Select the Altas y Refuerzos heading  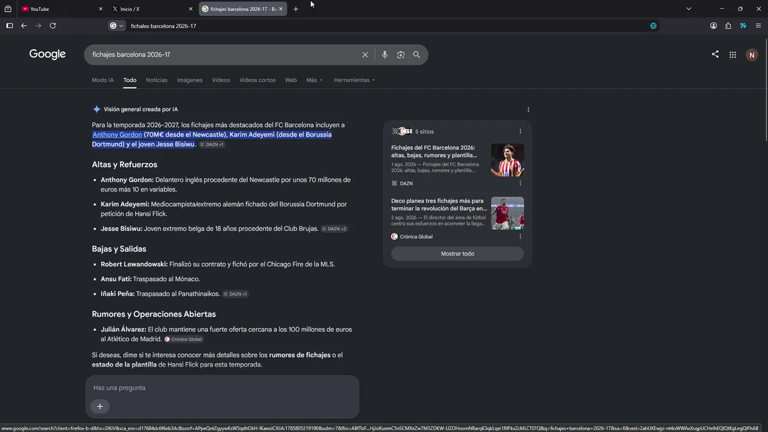click(x=125, y=164)
